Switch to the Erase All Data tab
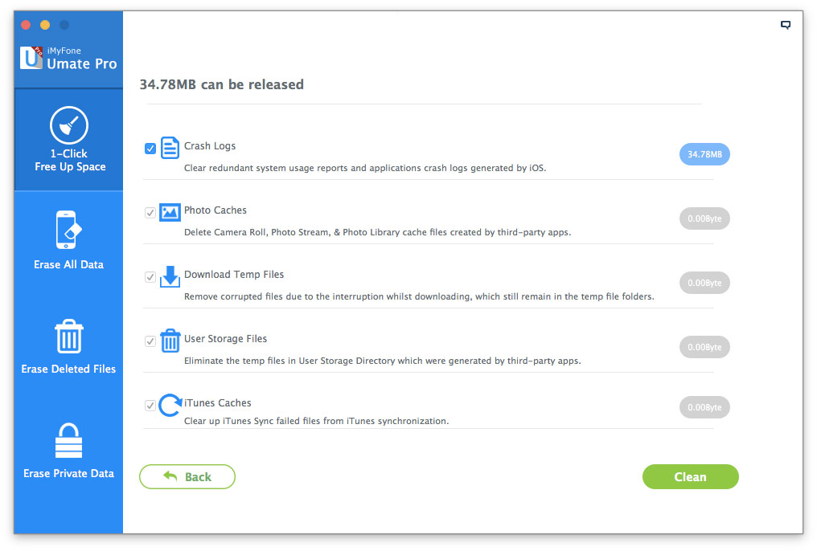This screenshot has height=551, width=817. [68, 241]
